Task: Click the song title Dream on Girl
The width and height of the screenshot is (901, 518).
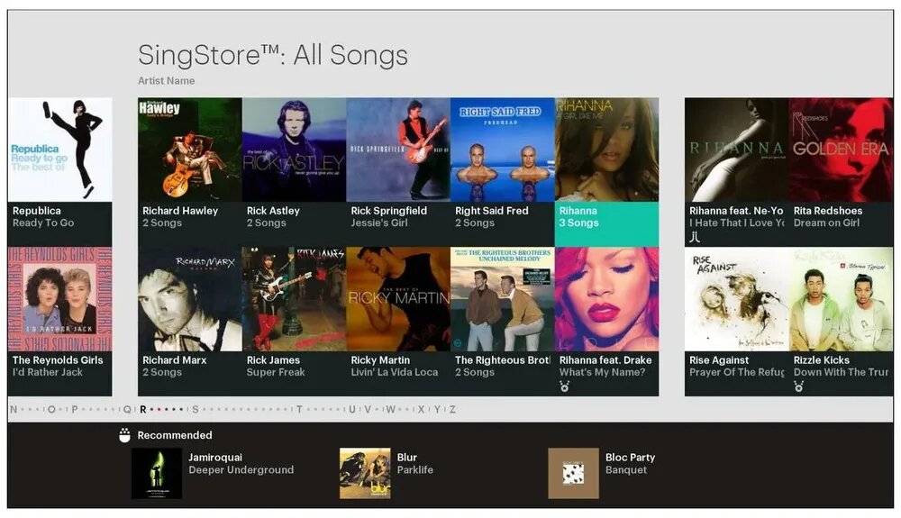Action: pos(826,223)
